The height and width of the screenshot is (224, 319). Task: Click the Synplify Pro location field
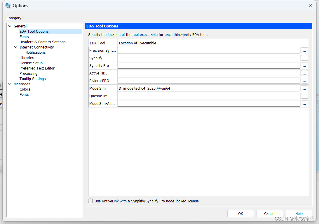(209, 66)
